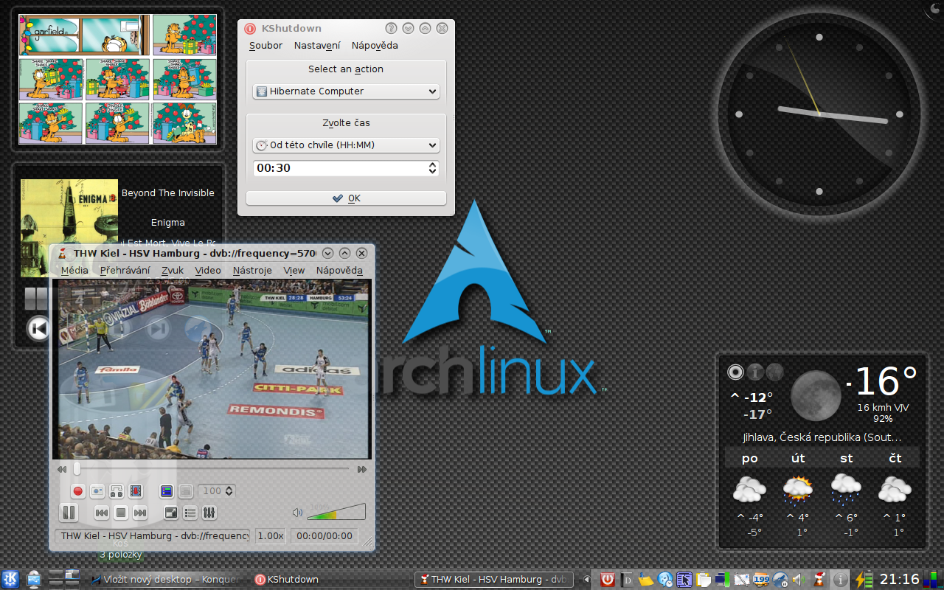Click the 1.00x playback speed label
This screenshot has height=590, width=944.
(x=271, y=536)
